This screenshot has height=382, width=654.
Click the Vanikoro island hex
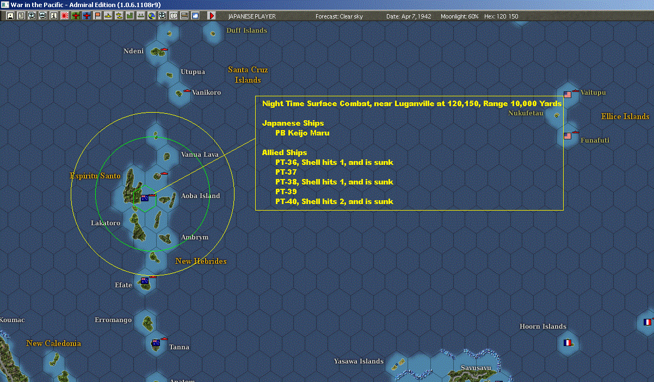click(179, 94)
